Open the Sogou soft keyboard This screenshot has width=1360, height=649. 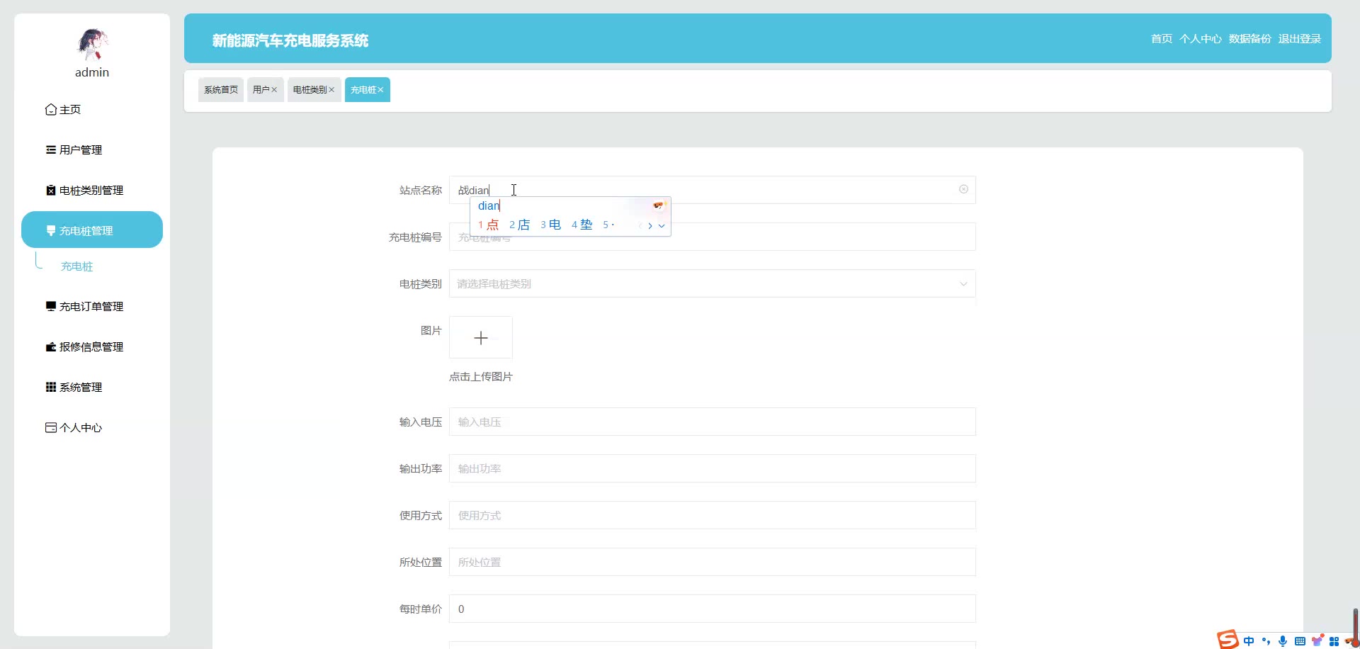point(1300,641)
